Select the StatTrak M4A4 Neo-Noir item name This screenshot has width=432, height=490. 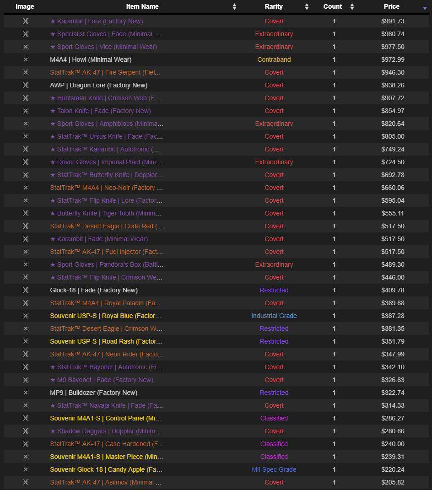[x=106, y=188]
